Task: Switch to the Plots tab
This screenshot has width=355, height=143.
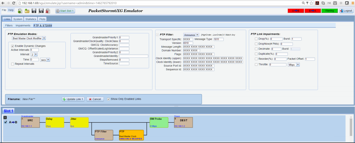Action: pos(42,19)
